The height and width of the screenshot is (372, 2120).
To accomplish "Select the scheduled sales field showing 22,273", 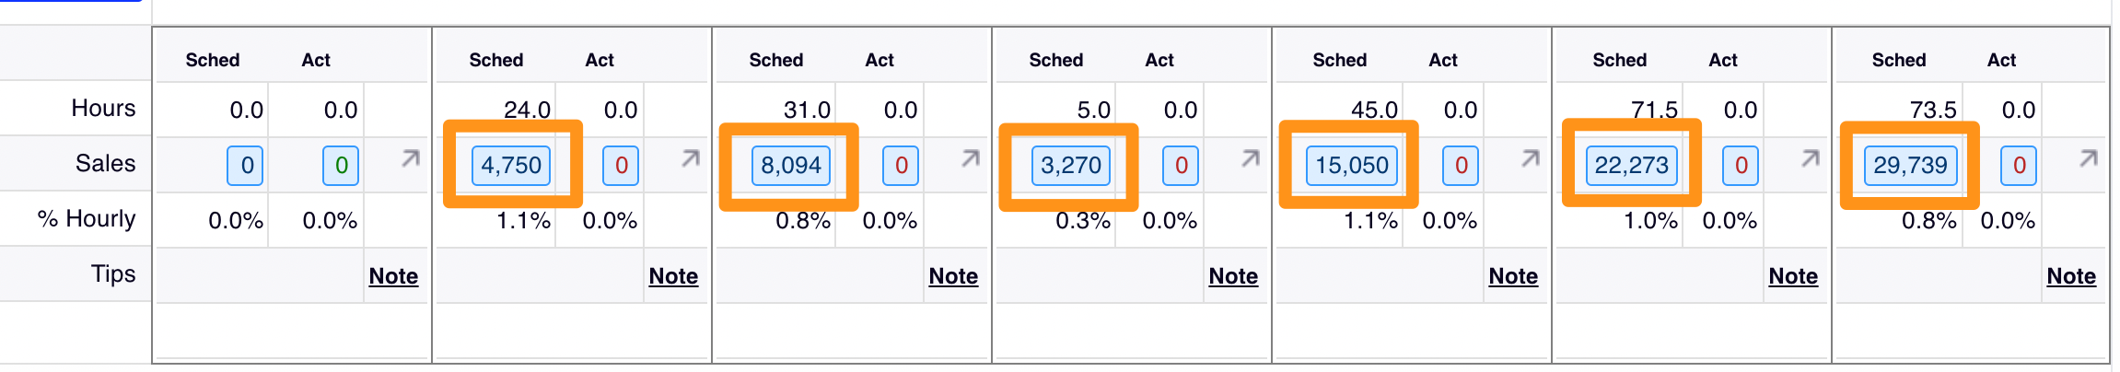I will [x=1631, y=166].
